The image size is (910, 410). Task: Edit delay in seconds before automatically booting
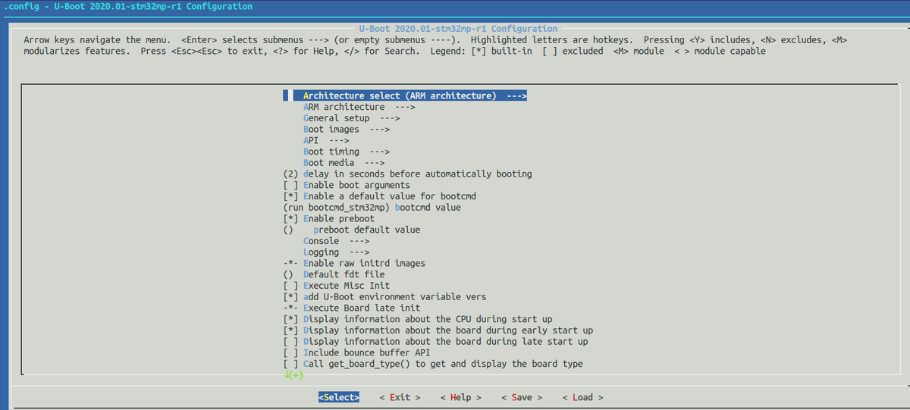(407, 174)
